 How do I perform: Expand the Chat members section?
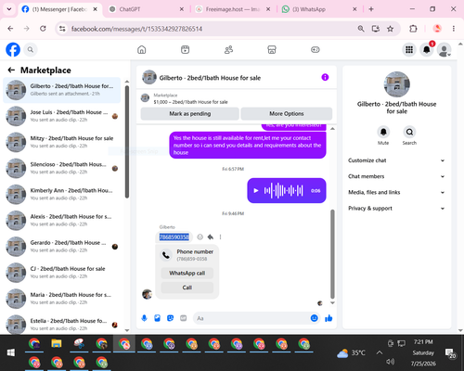point(396,176)
